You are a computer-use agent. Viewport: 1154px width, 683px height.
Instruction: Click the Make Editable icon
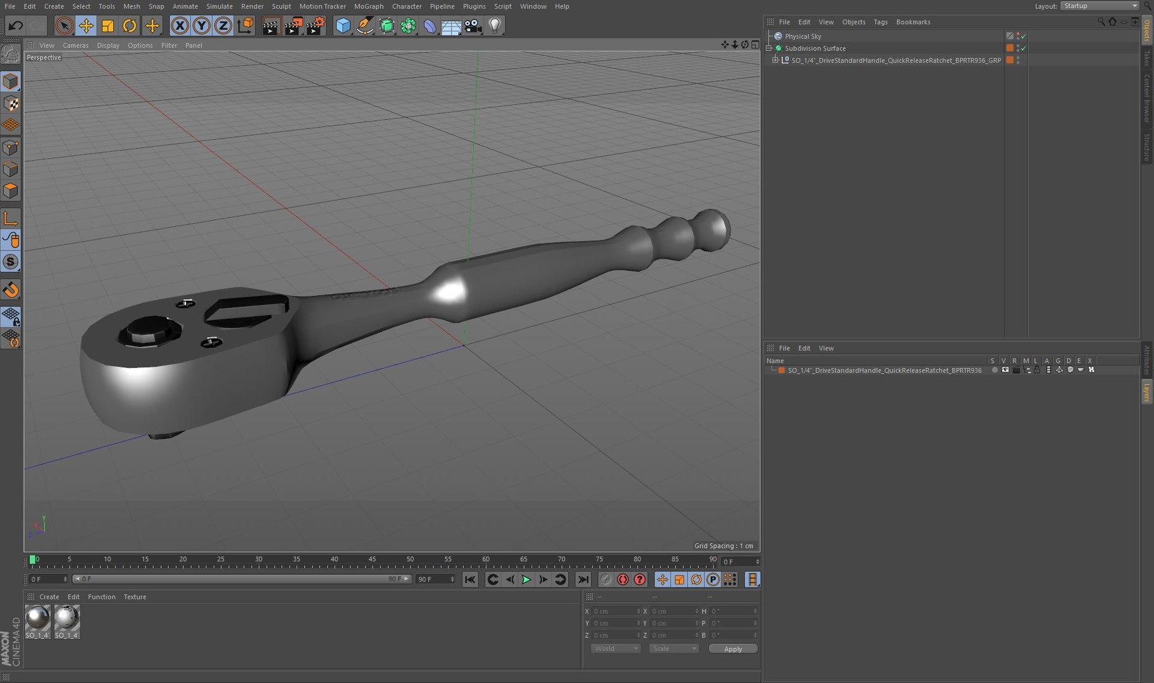(x=11, y=55)
